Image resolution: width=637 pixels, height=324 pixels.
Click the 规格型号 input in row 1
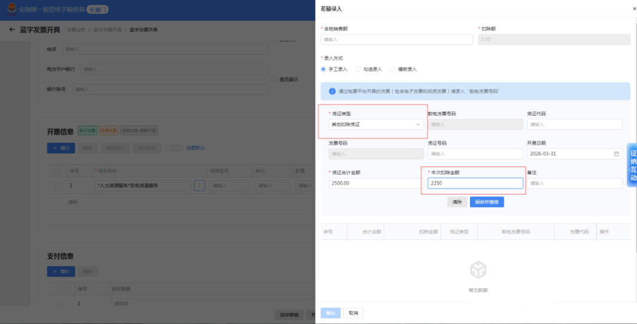tap(229, 186)
